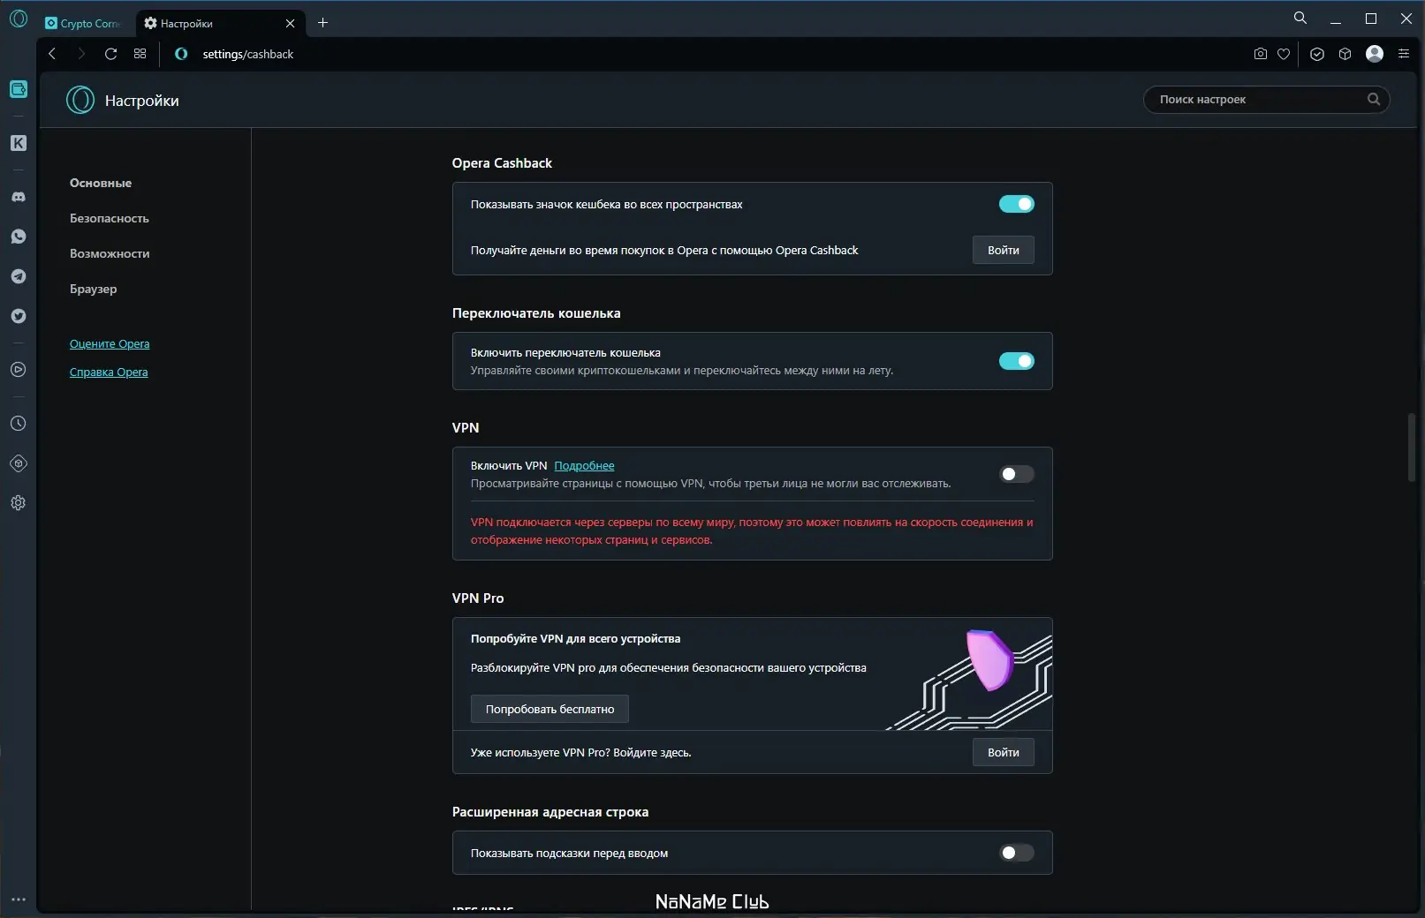Go back to the previous page

(x=52, y=54)
